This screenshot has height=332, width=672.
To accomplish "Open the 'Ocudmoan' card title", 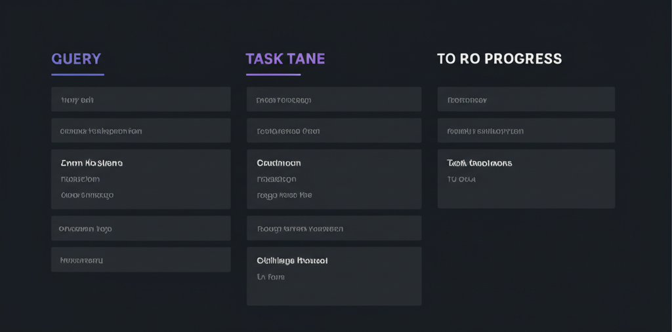I will 278,163.
